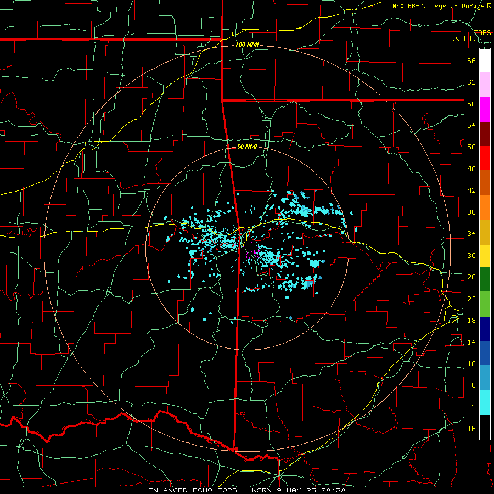Click the "TH" threshold legend label
494x494 pixels.
click(471, 429)
